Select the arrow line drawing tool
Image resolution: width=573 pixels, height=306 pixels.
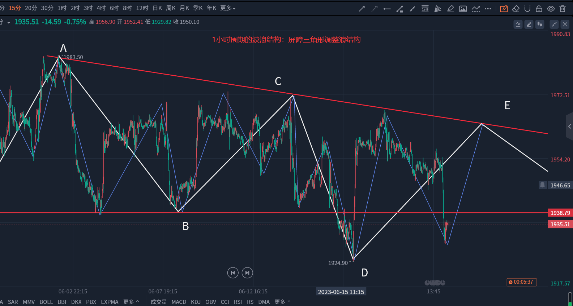[362, 9]
